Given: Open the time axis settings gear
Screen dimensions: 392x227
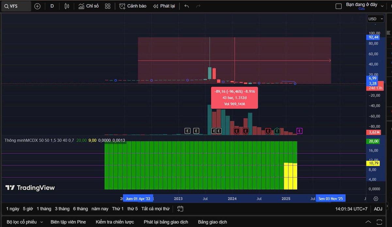Looking at the screenshot, I should [x=376, y=199].
